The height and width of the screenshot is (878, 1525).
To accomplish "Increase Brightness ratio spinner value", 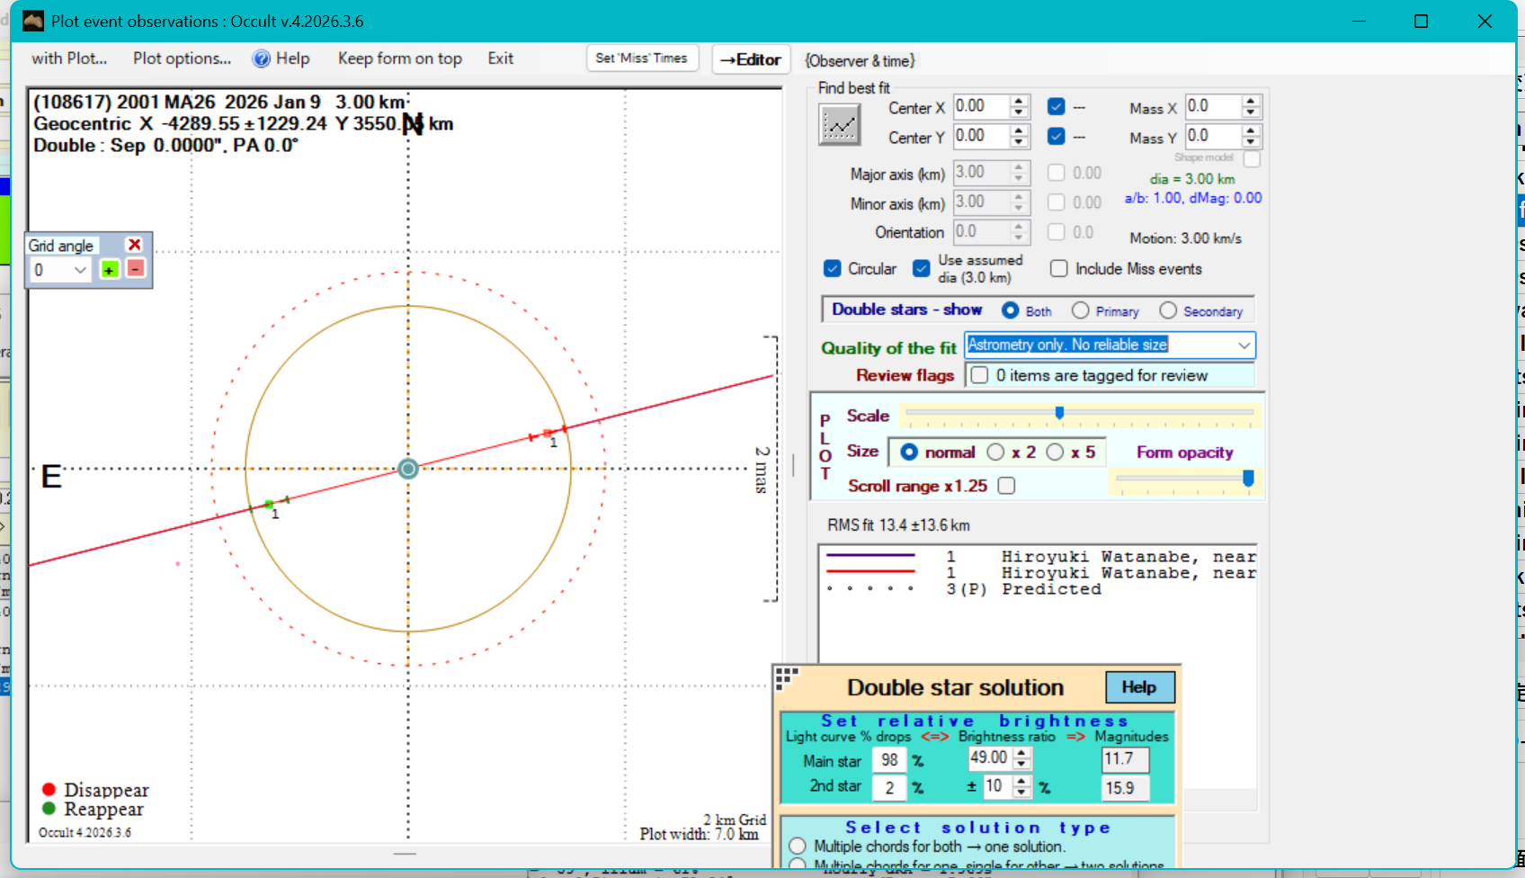I will (x=1021, y=753).
